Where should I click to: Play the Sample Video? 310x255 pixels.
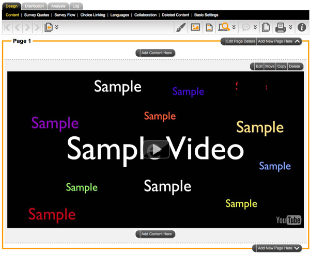(x=156, y=150)
